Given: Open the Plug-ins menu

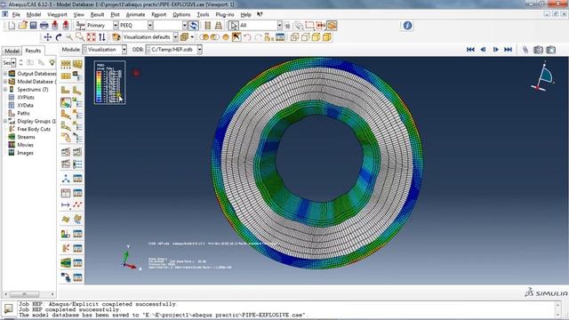Looking at the screenshot, I should (225, 14).
